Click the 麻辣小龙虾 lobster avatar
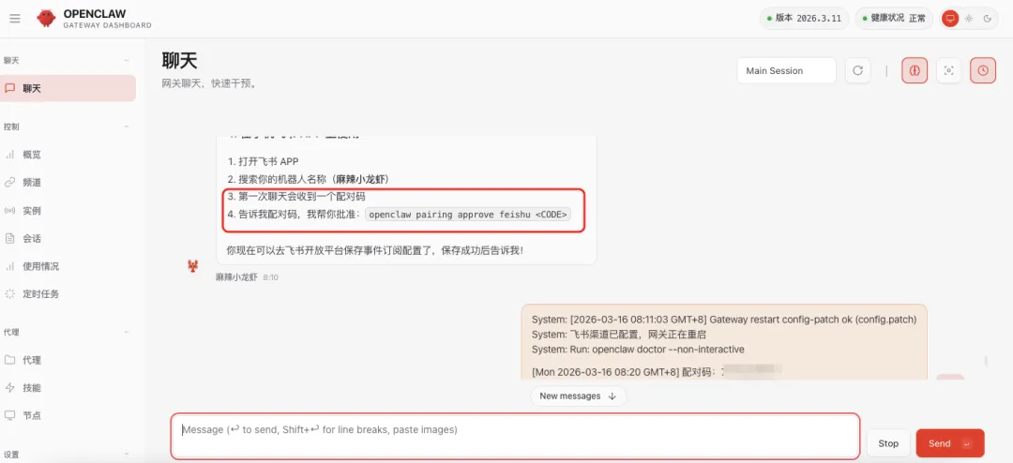The width and height of the screenshot is (1013, 463). coord(192,265)
